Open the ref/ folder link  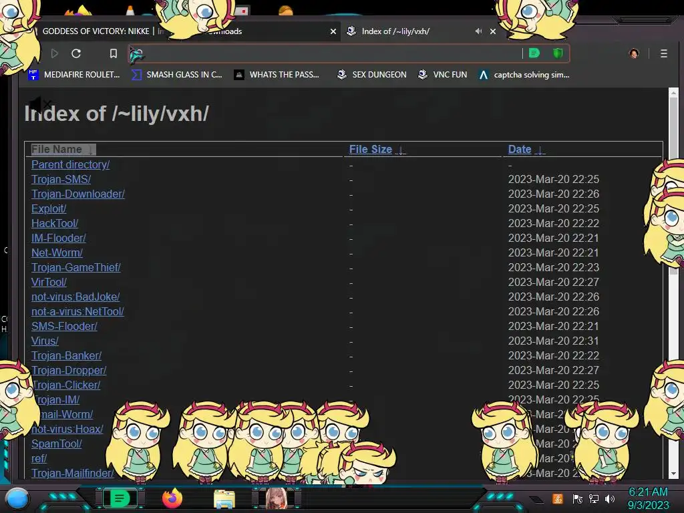(x=39, y=458)
